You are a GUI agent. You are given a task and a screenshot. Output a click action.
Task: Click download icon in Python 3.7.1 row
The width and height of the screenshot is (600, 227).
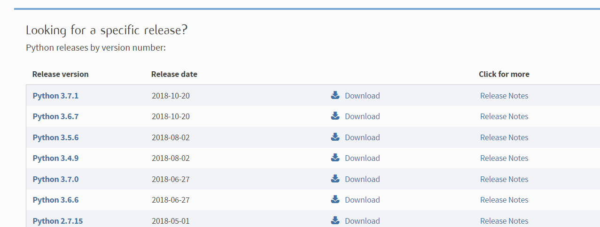tap(335, 95)
